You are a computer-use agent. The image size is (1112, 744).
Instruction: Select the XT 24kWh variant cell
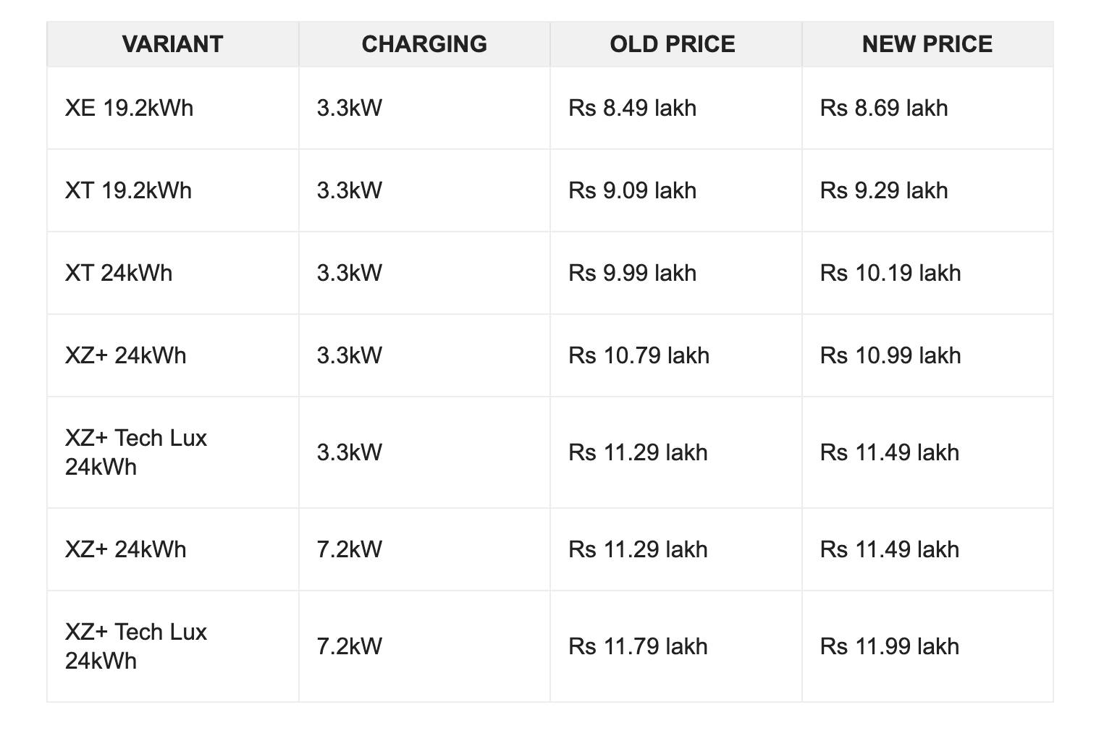point(119,274)
